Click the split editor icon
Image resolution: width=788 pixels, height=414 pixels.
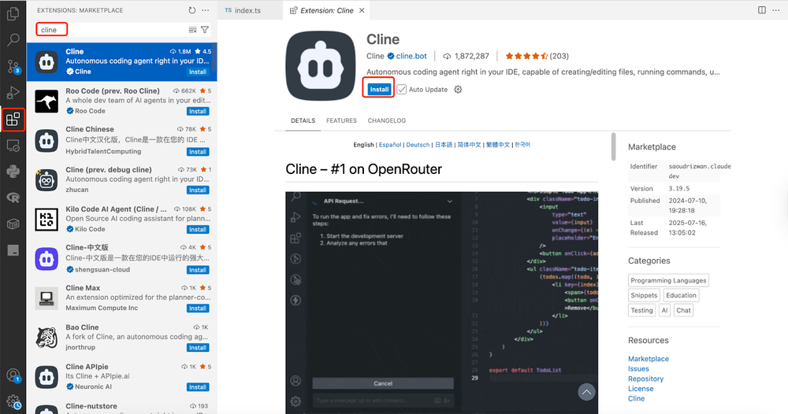(762, 10)
